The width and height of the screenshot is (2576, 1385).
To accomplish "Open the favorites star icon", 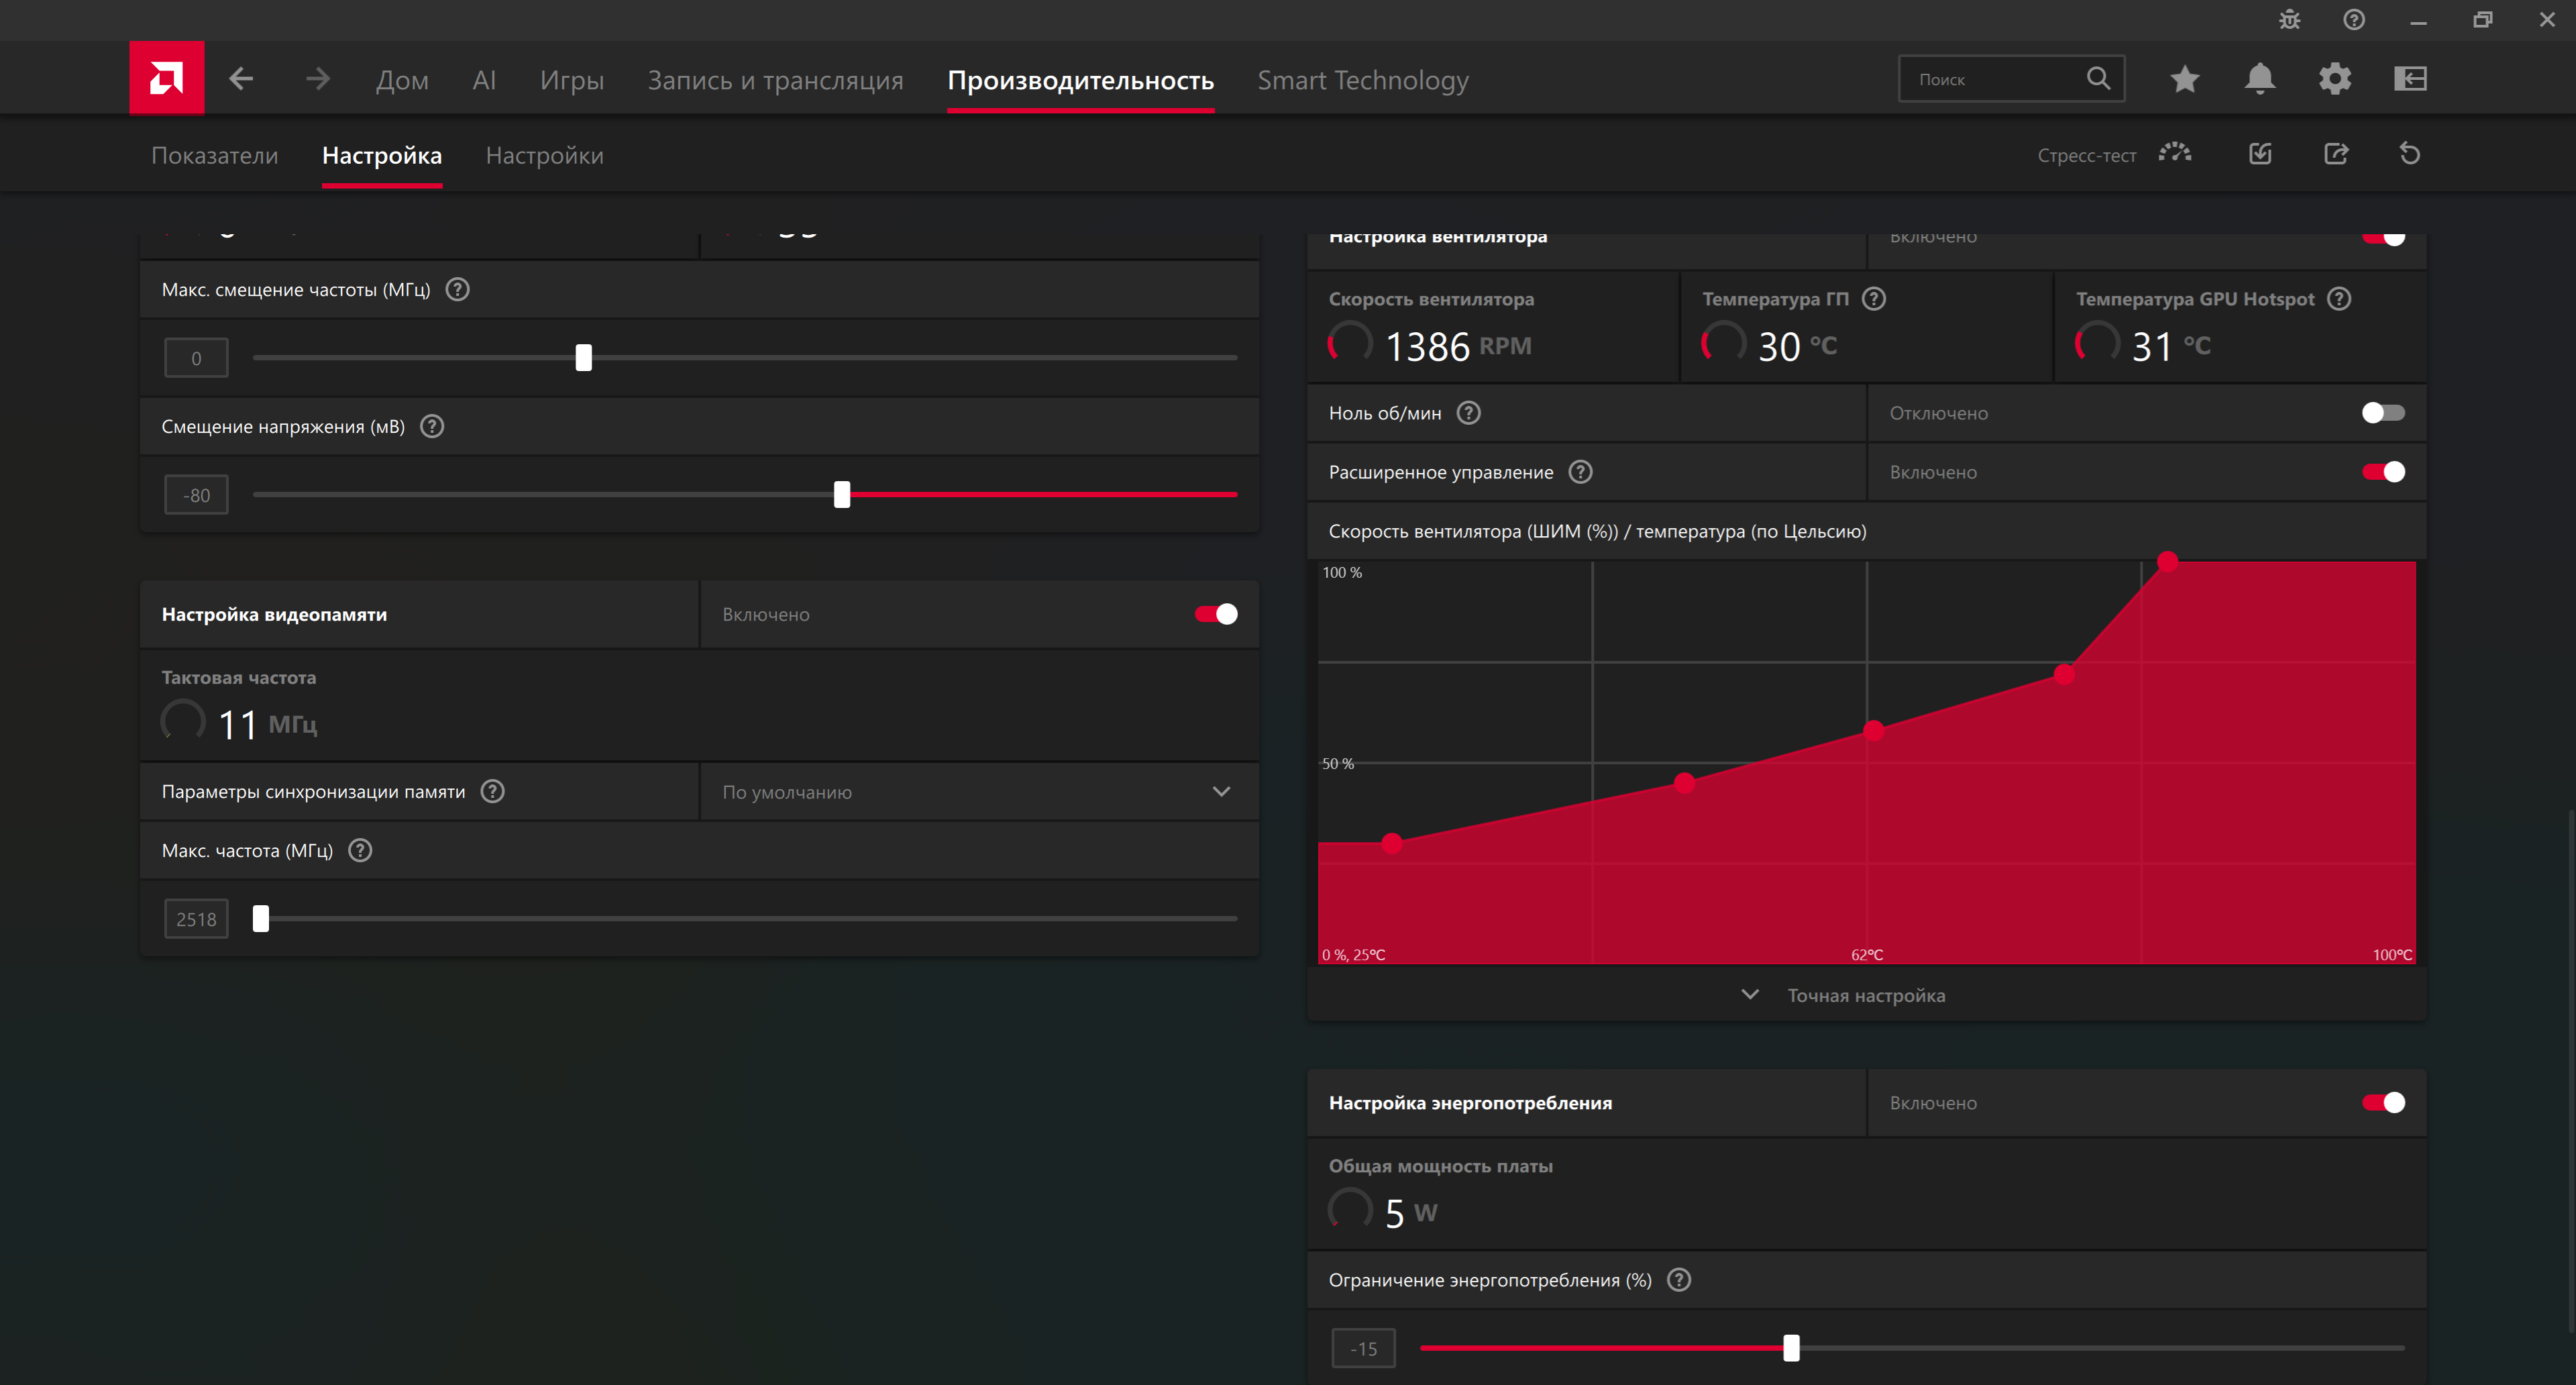I will click(2184, 78).
